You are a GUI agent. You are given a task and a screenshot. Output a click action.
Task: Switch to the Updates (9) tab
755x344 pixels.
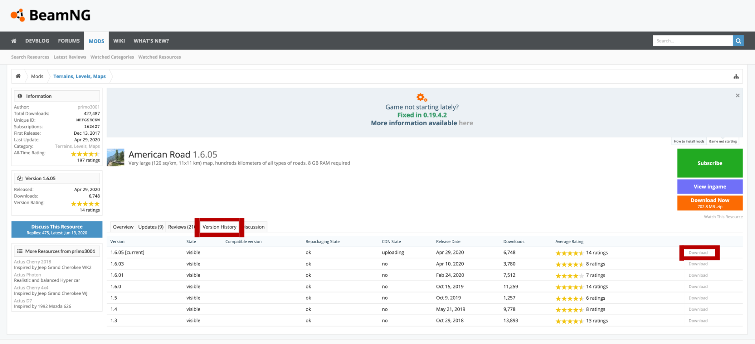coord(151,227)
